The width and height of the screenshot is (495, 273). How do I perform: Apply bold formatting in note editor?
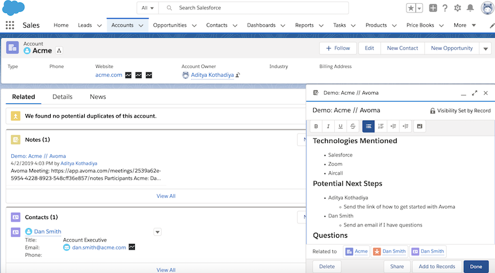[x=316, y=126]
